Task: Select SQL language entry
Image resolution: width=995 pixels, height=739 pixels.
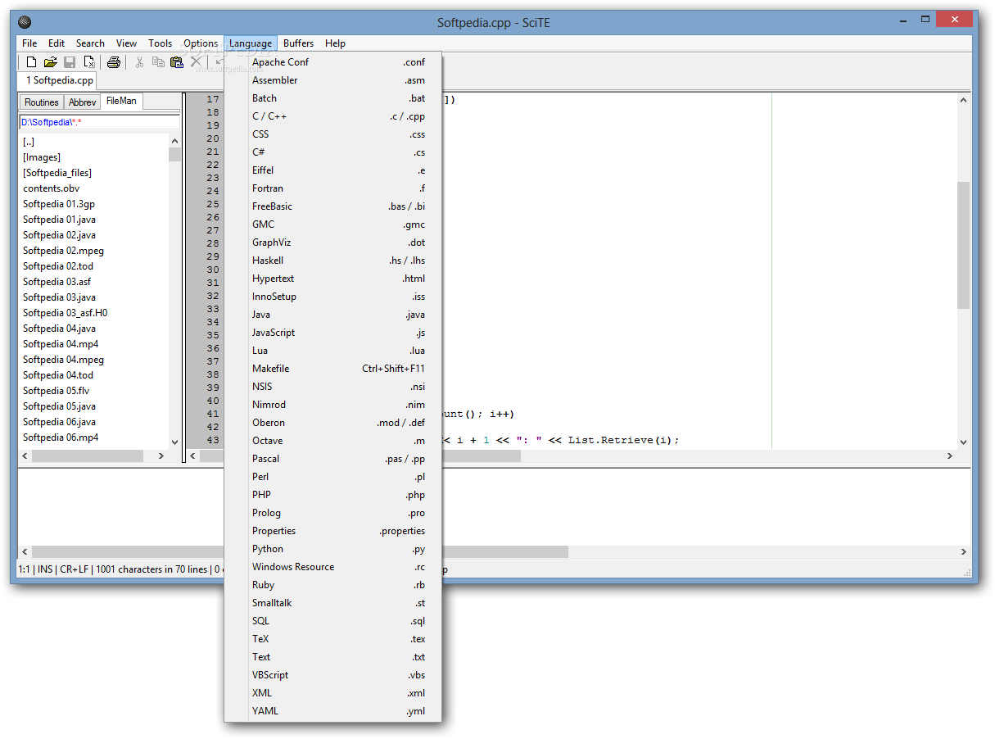Action: click(333, 621)
